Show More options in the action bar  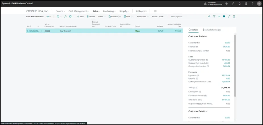click(x=177, y=16)
